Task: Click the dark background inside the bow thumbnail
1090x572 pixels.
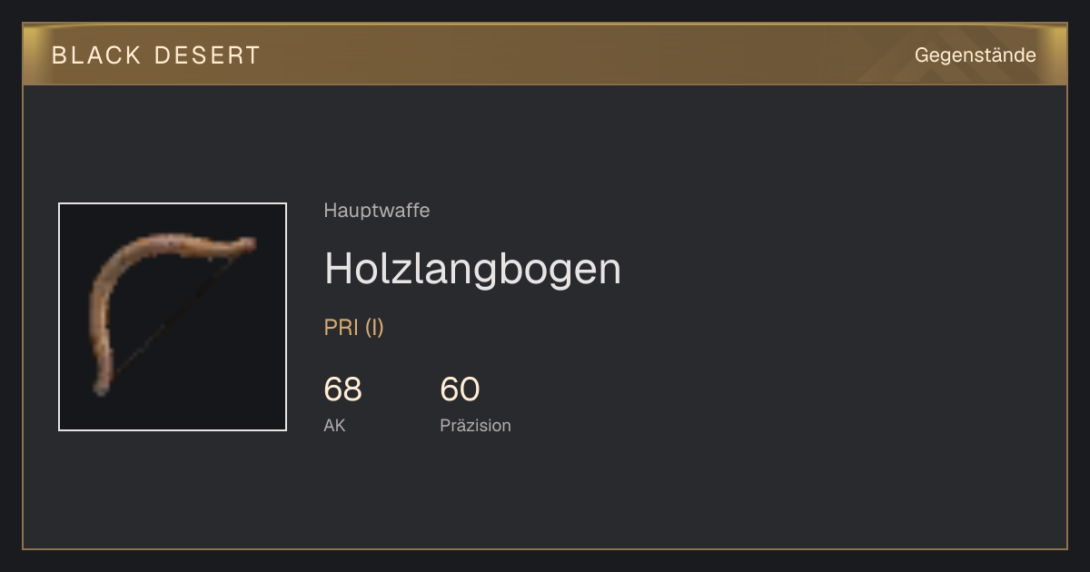Action: click(x=236, y=381)
